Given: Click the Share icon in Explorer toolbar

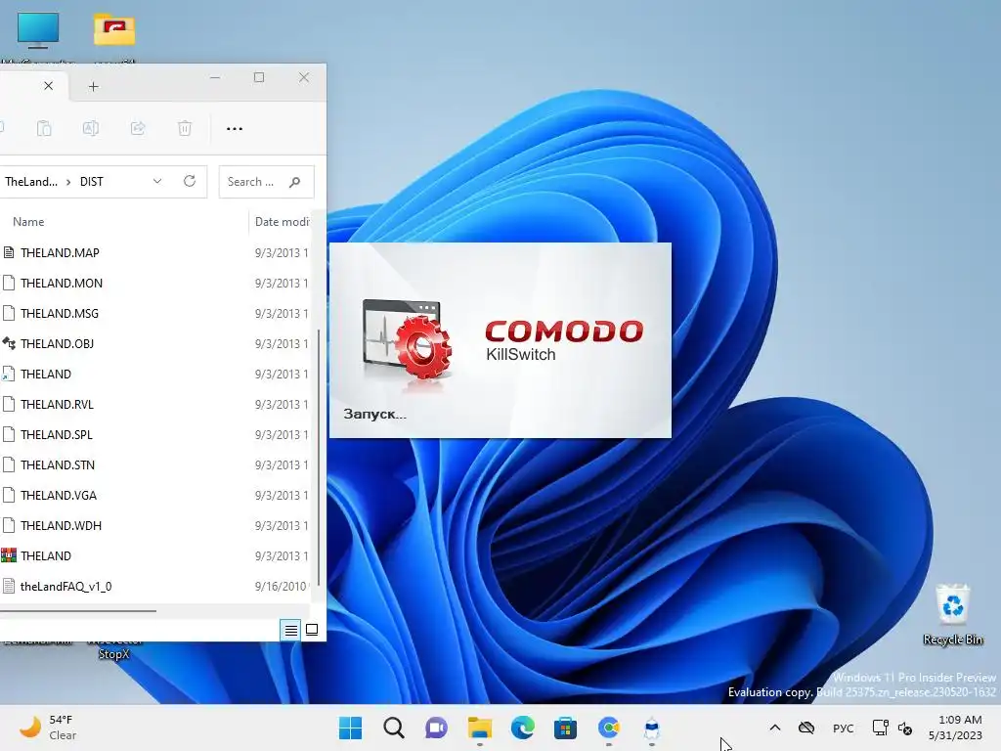Looking at the screenshot, I should 138,128.
